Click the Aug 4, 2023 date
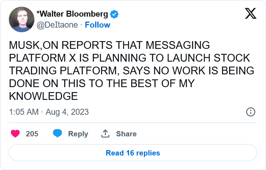 (67, 112)
